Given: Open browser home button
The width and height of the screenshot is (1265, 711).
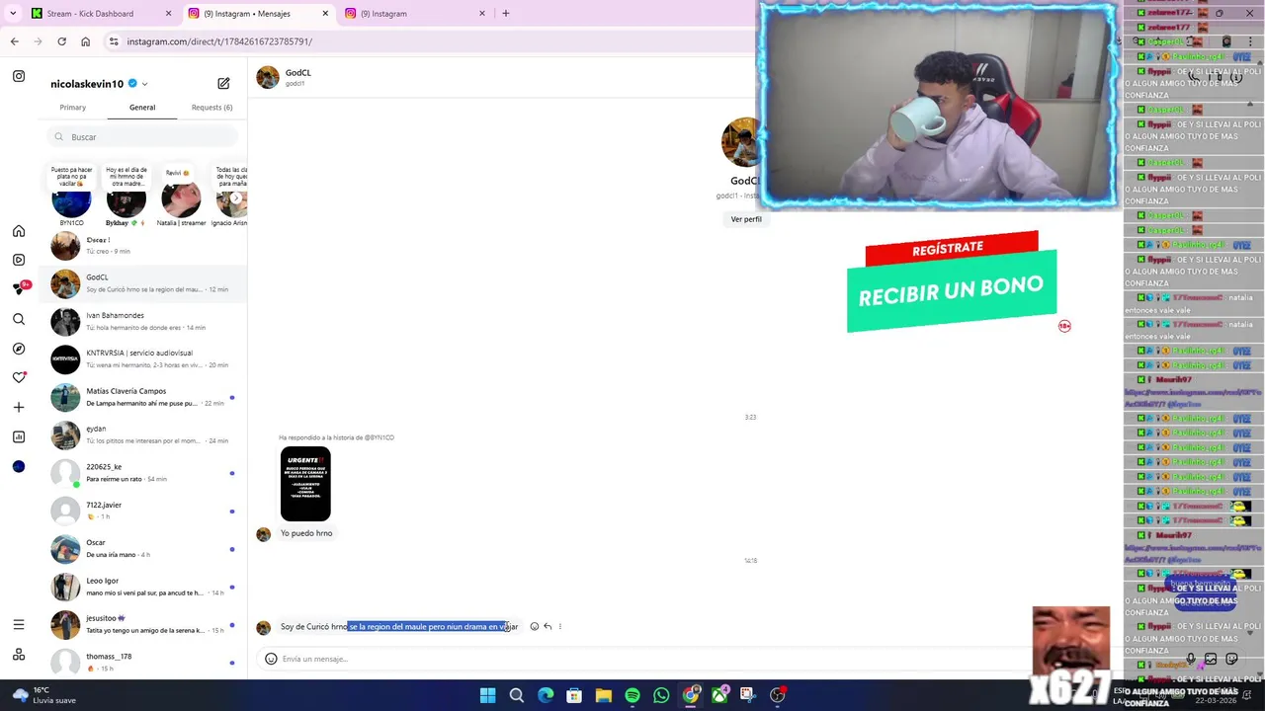Looking at the screenshot, I should coord(85,41).
